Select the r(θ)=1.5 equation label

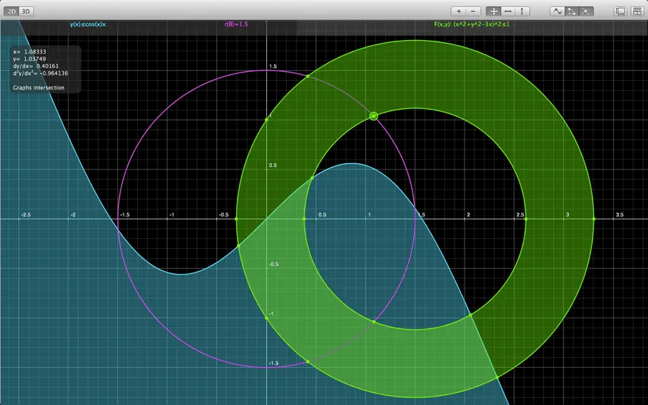236,25
